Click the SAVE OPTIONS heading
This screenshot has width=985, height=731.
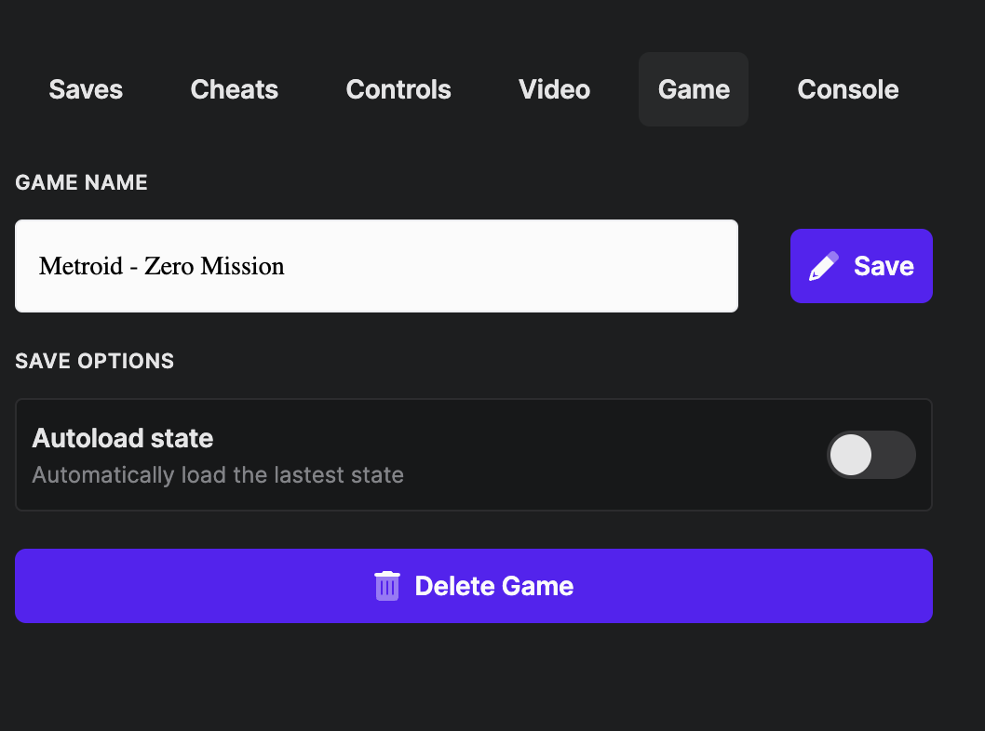(x=95, y=361)
